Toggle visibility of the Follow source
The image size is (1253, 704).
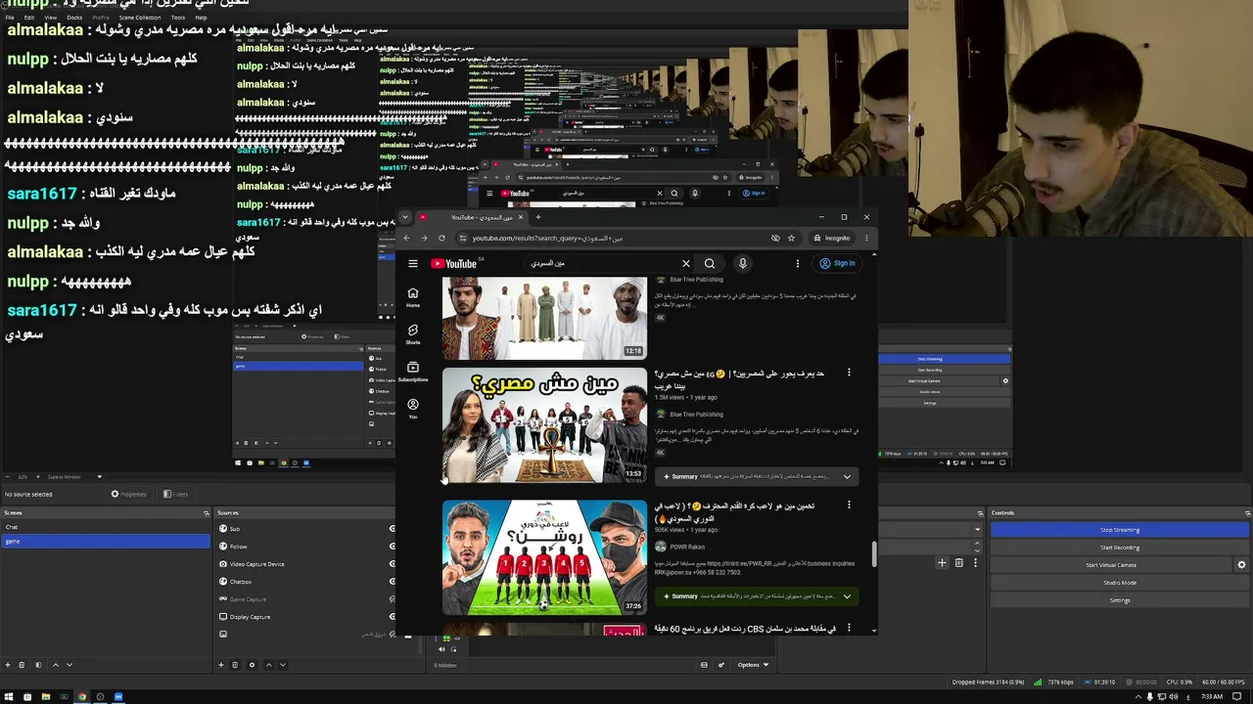coord(393,547)
